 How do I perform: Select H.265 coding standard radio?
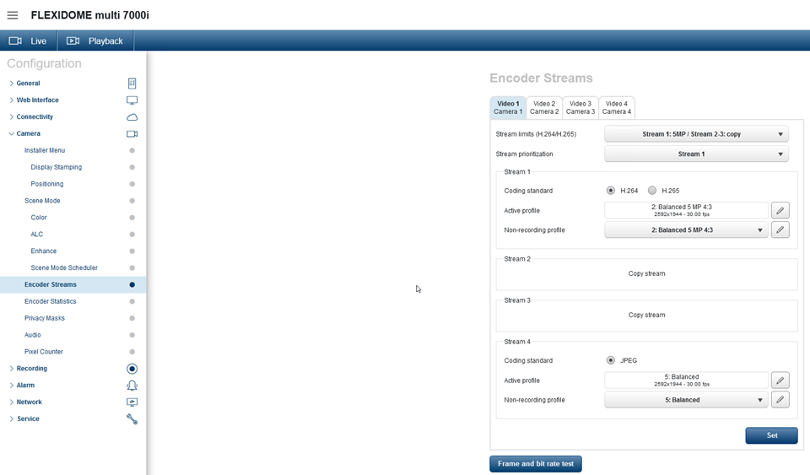pyautogui.click(x=652, y=191)
